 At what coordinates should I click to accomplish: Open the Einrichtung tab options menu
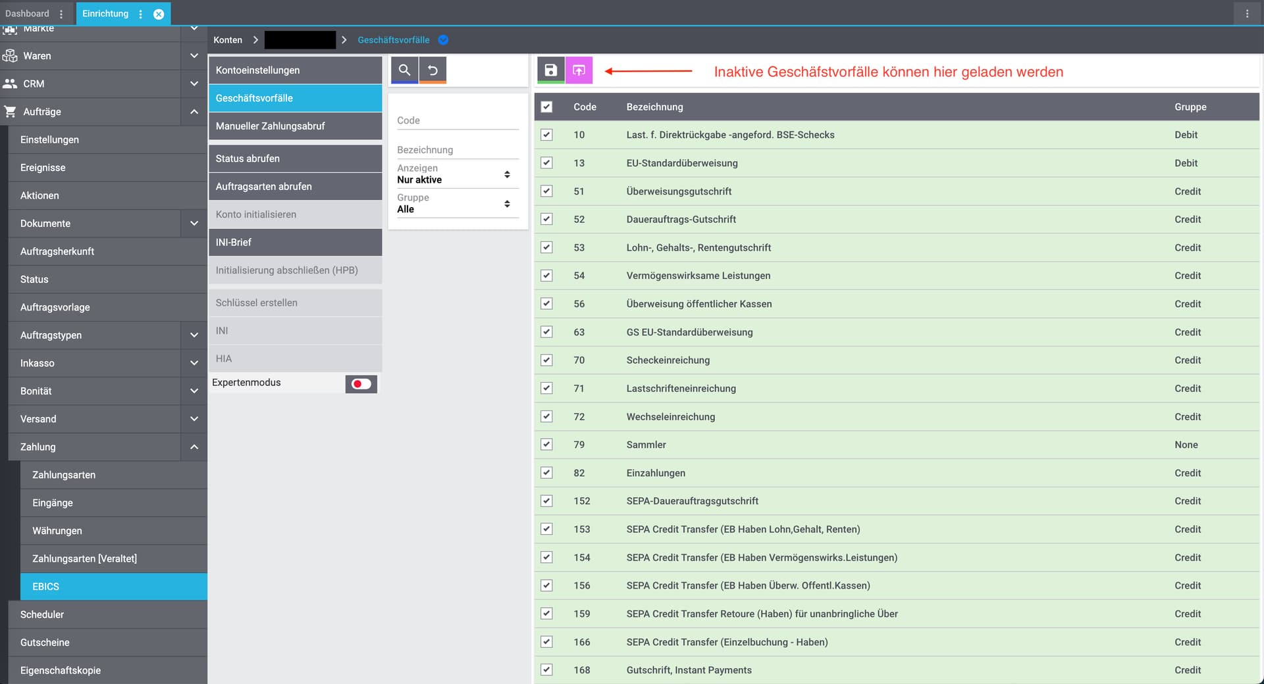coord(141,14)
